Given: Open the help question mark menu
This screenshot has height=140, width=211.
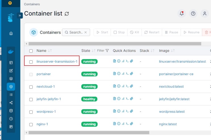Looking at the screenshot, I should [x=193, y=13].
